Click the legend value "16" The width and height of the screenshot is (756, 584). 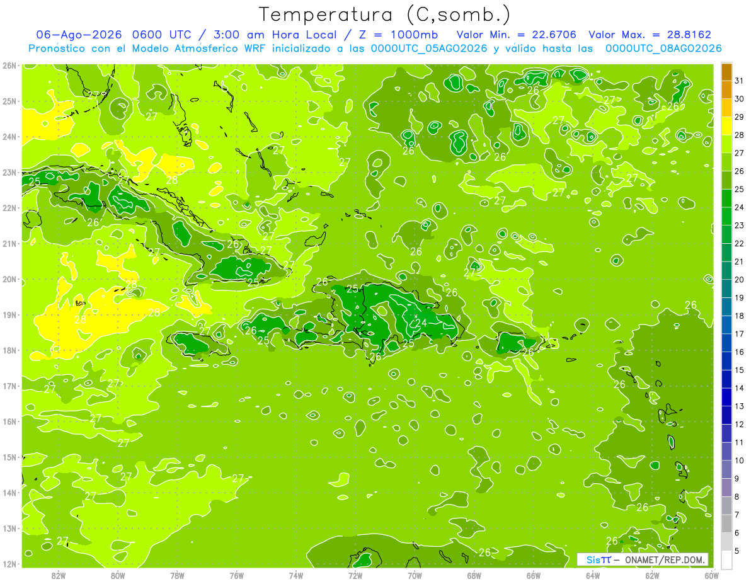point(740,352)
